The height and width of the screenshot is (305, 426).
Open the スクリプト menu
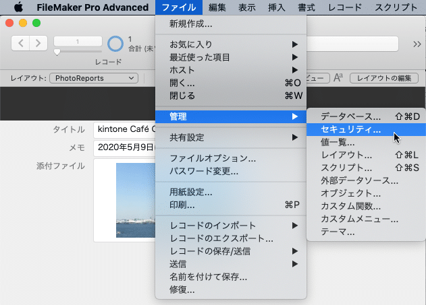396,7
